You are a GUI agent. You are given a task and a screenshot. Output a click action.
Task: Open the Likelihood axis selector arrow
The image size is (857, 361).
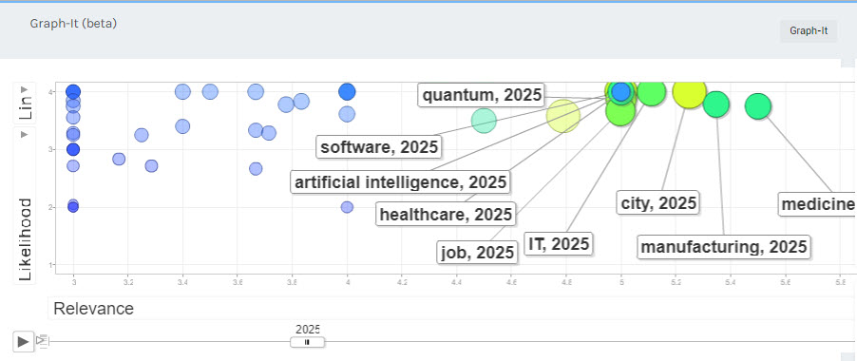click(24, 134)
